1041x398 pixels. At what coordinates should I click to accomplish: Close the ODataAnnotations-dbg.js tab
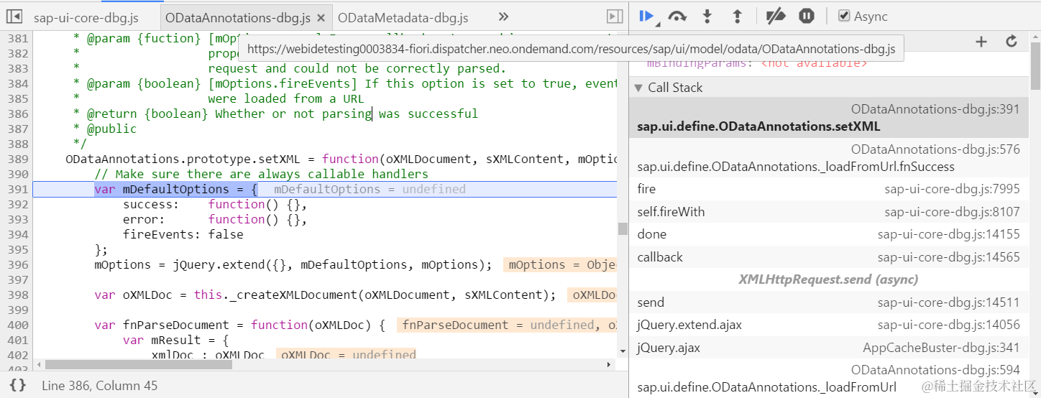[321, 17]
